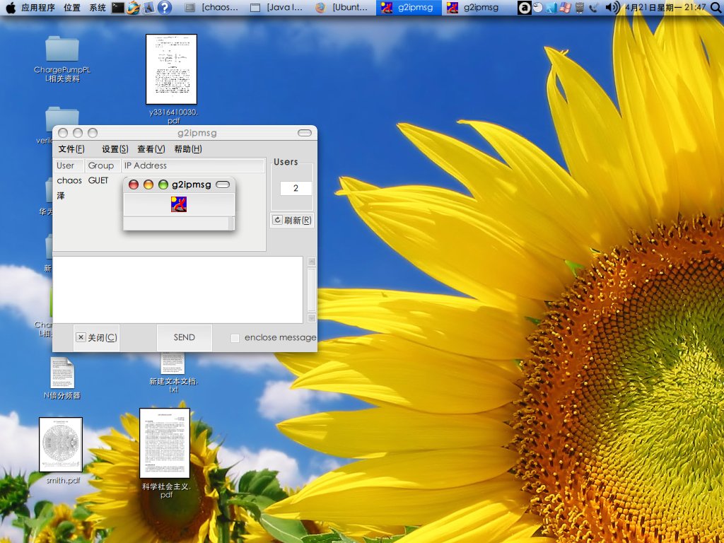This screenshot has height=543, width=724.
Task: Open the 系统 panel menu
Action: (x=98, y=7)
